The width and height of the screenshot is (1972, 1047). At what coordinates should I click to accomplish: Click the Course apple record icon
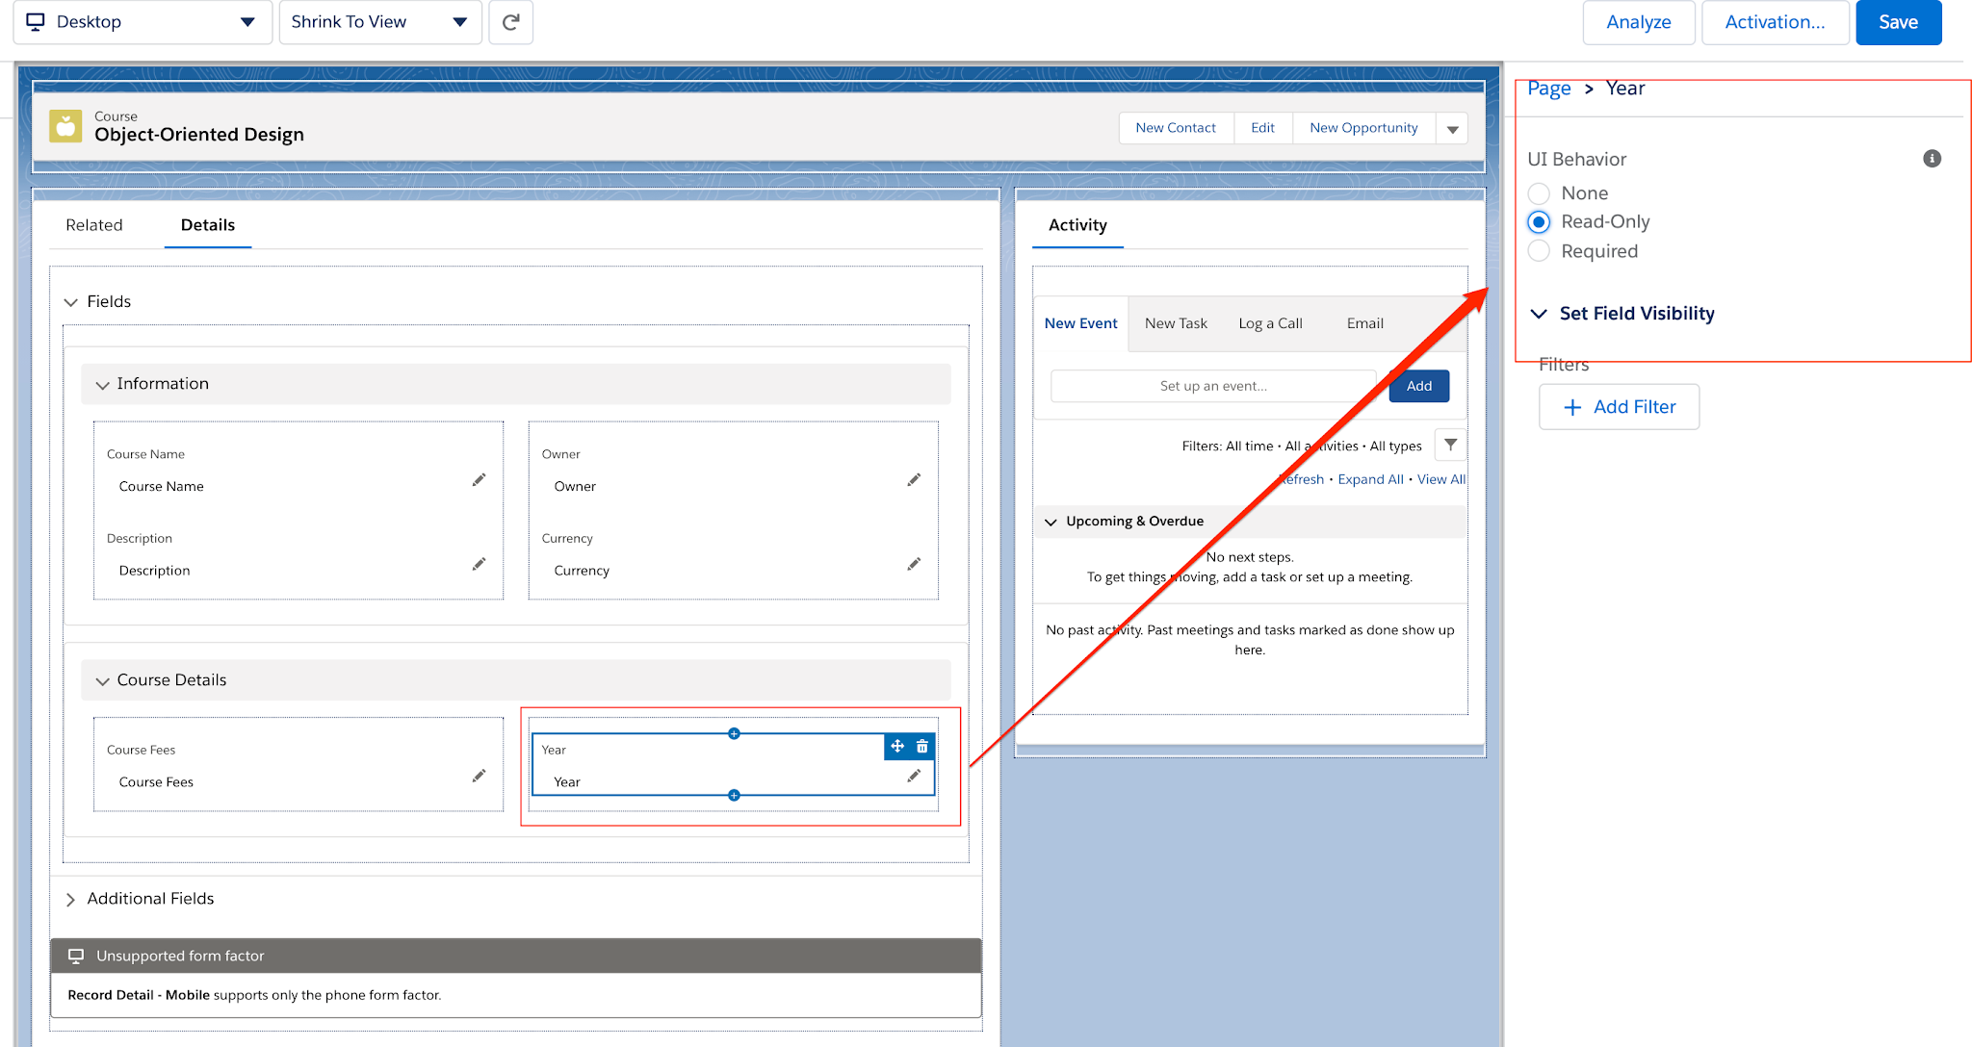(65, 125)
